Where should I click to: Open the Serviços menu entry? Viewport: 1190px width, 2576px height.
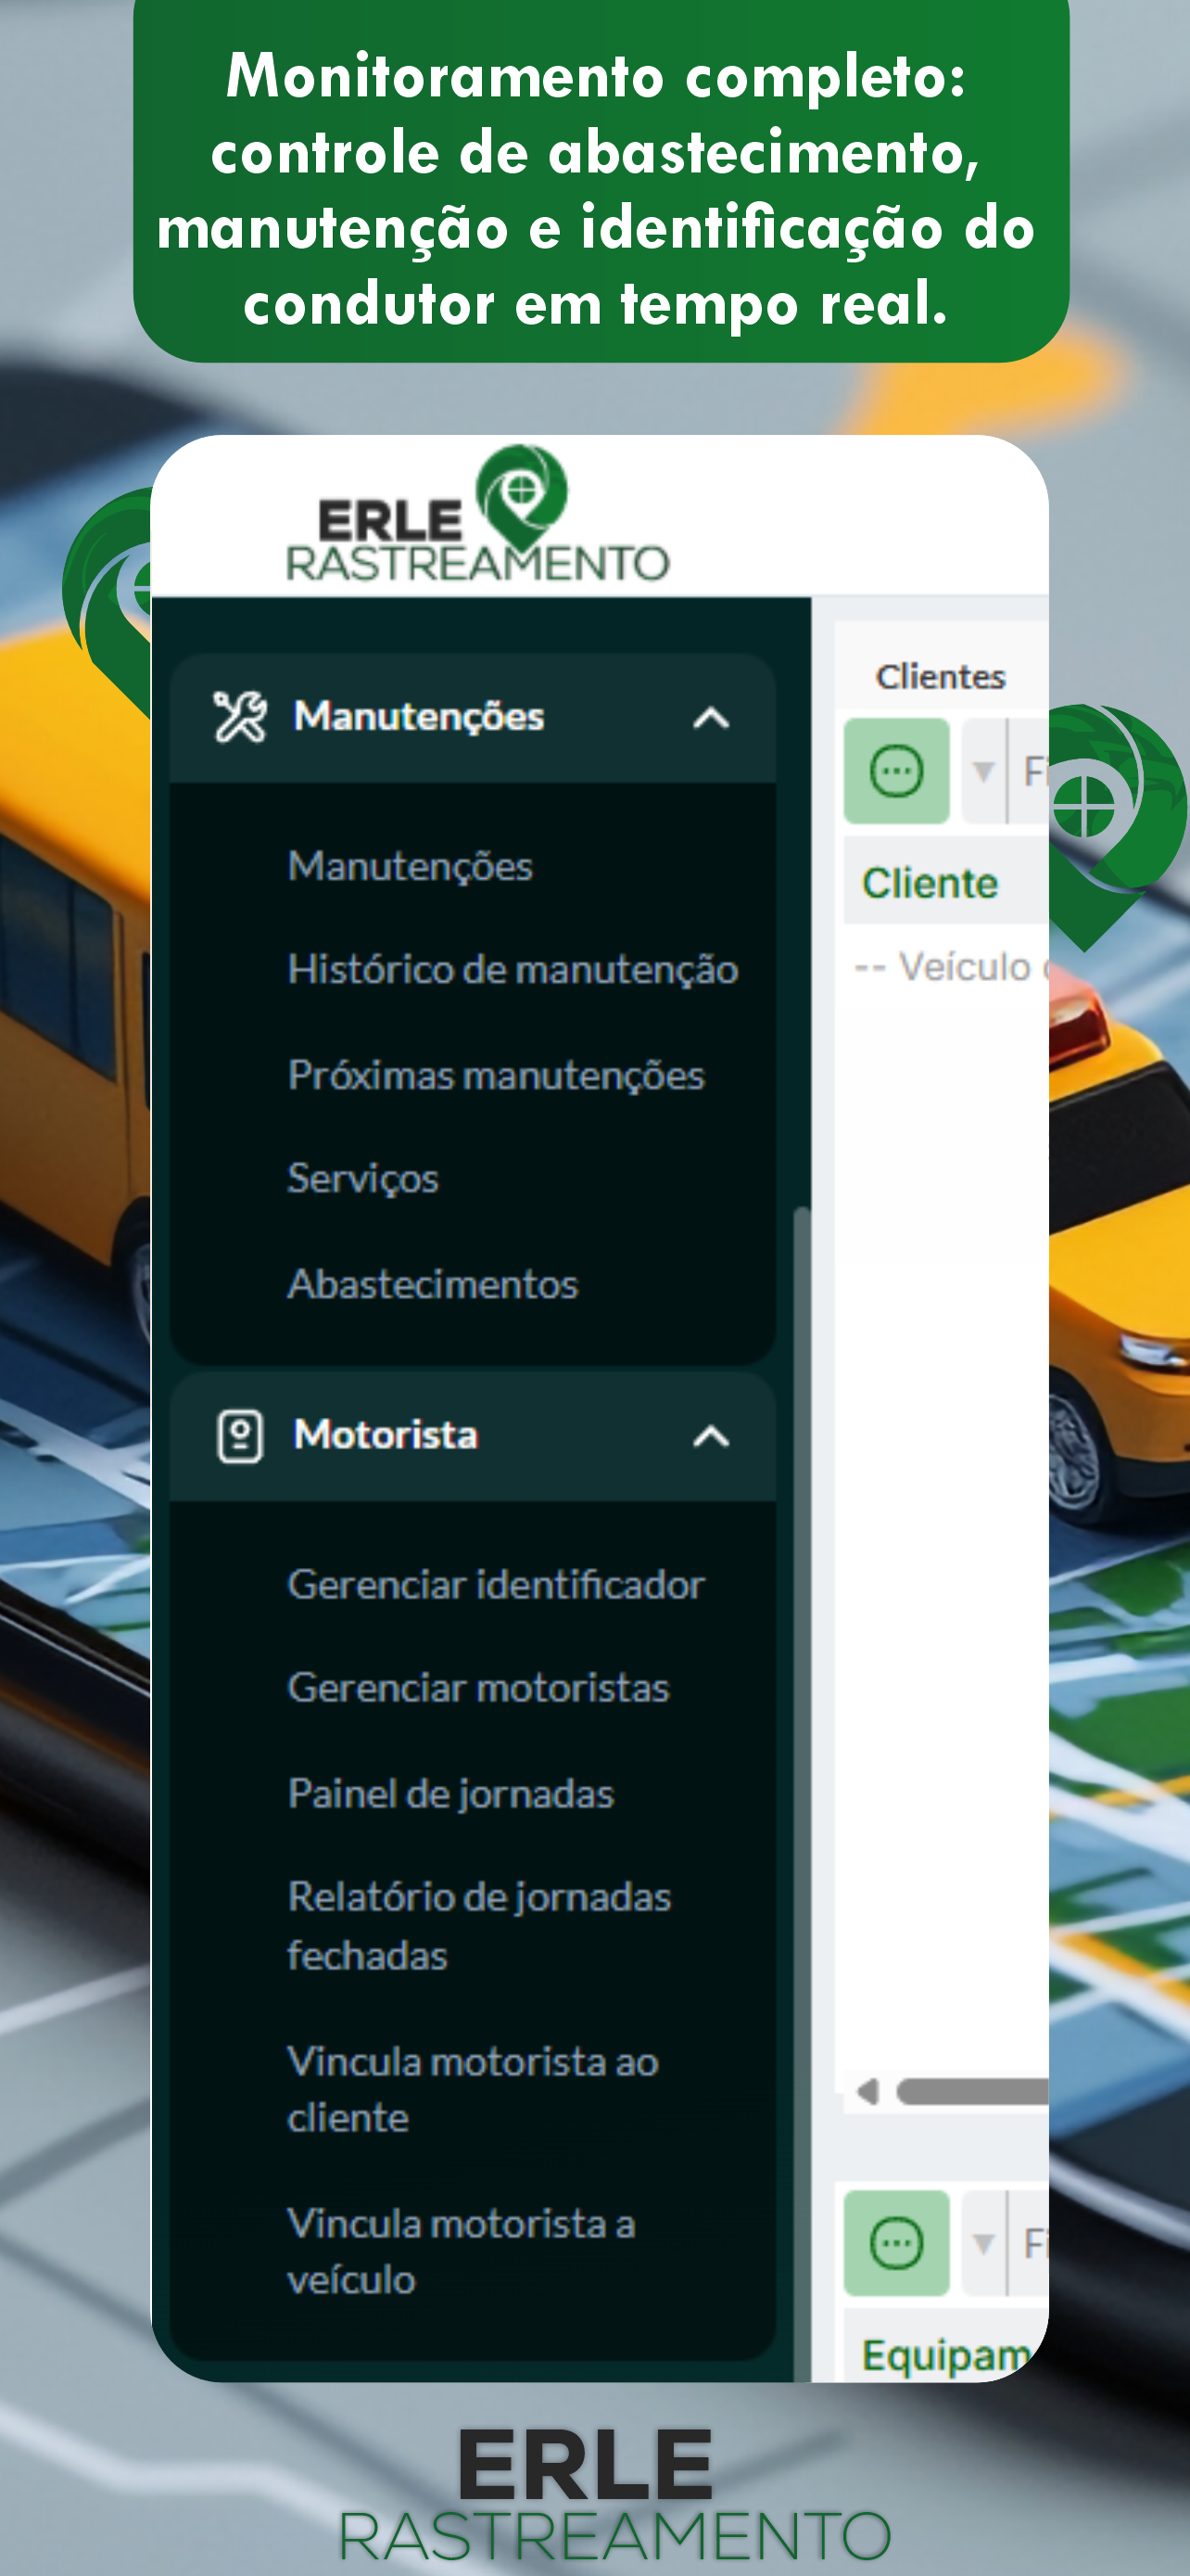tap(362, 1179)
